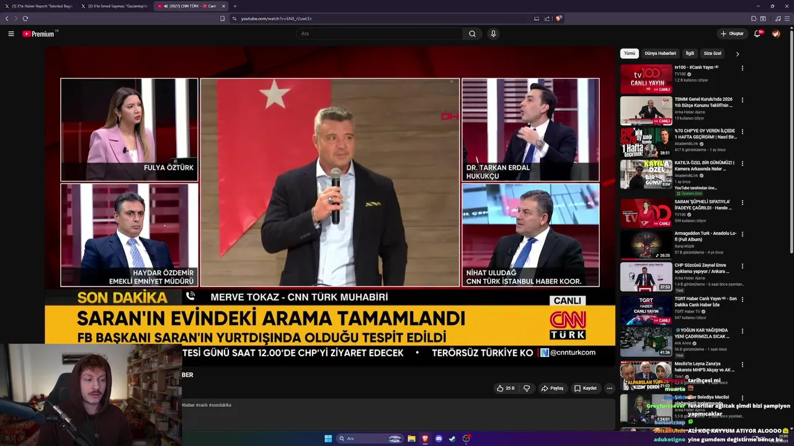Go to YouTube Premium home logo
Screen dimensions: 794x446
[40, 33]
